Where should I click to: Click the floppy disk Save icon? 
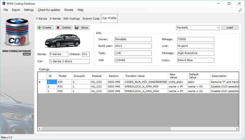pos(77,28)
